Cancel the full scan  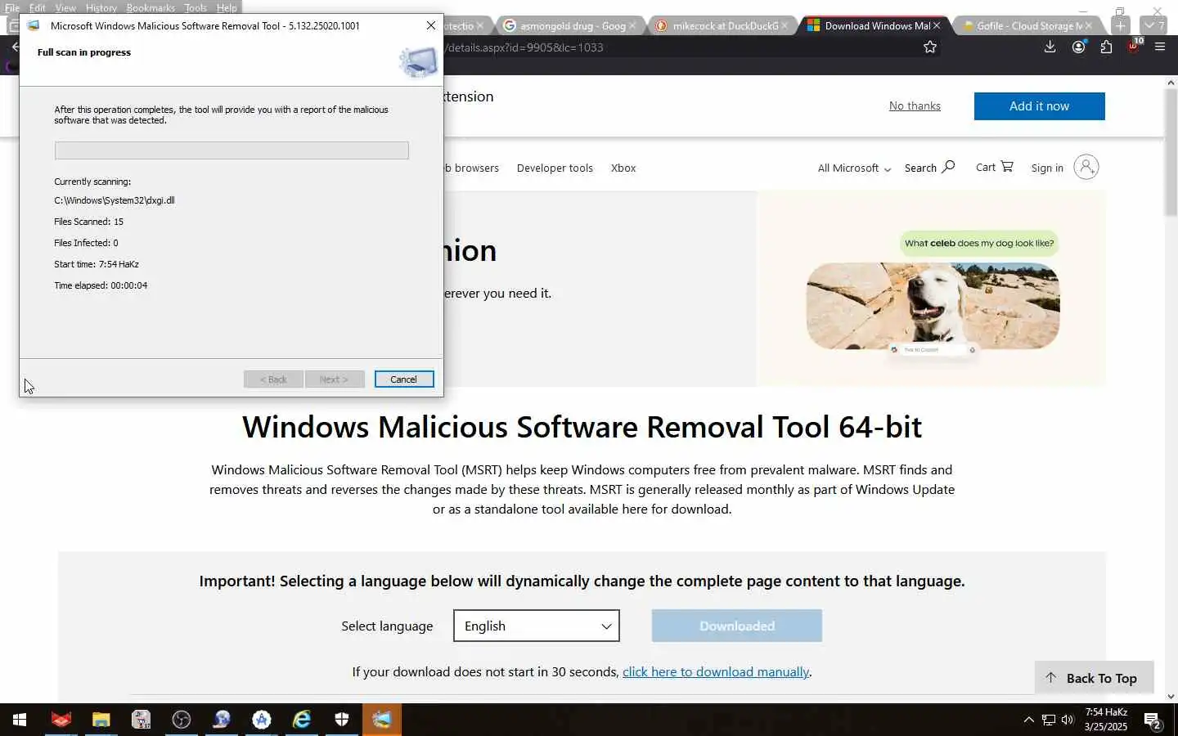coord(404,379)
